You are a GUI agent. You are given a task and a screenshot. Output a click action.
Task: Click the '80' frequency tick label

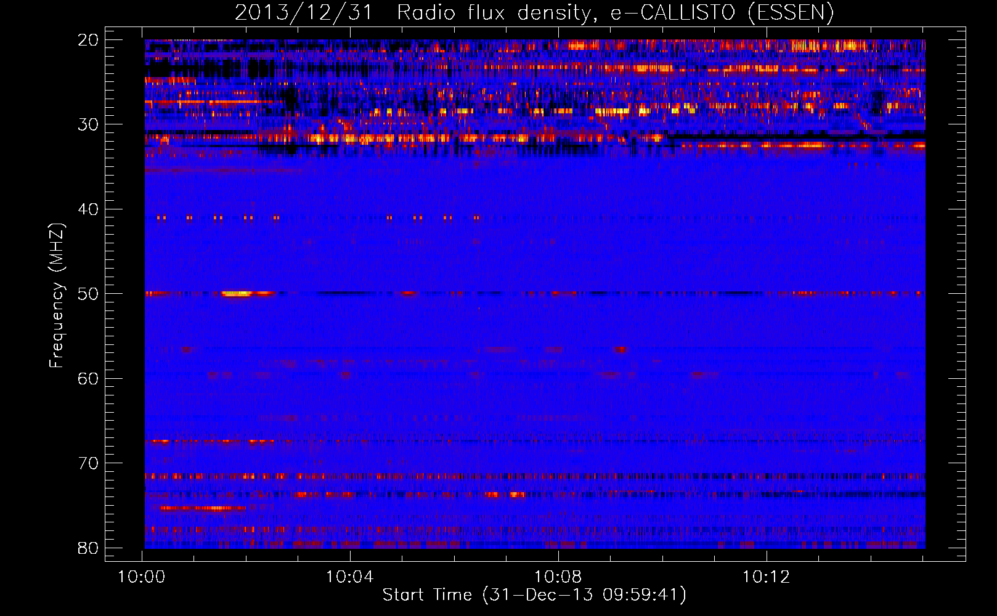click(x=88, y=548)
